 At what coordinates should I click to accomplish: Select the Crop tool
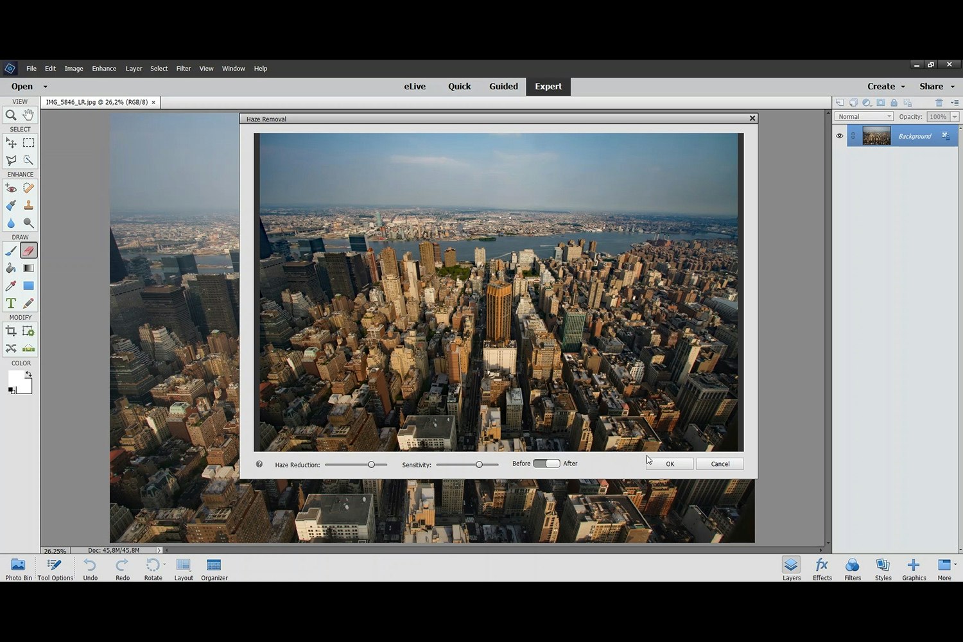[x=11, y=331]
